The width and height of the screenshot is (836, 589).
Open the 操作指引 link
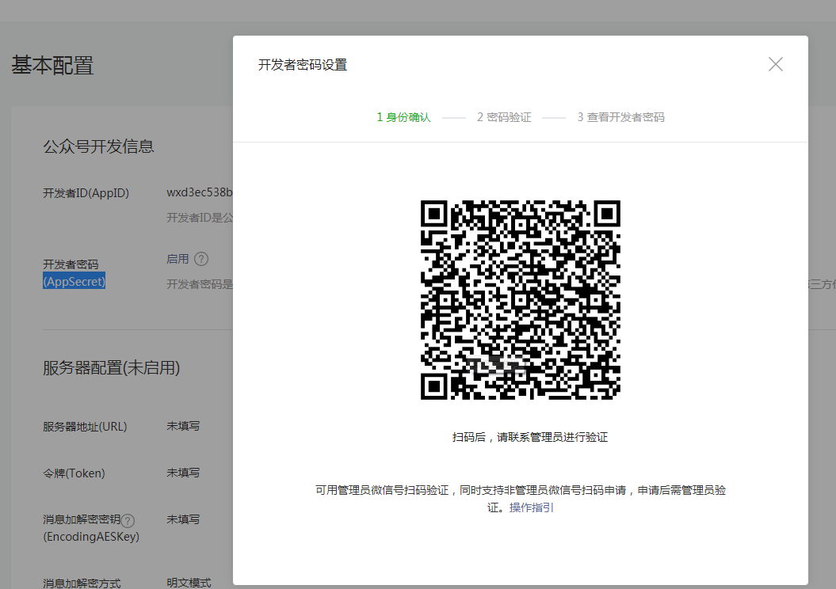[x=531, y=507]
